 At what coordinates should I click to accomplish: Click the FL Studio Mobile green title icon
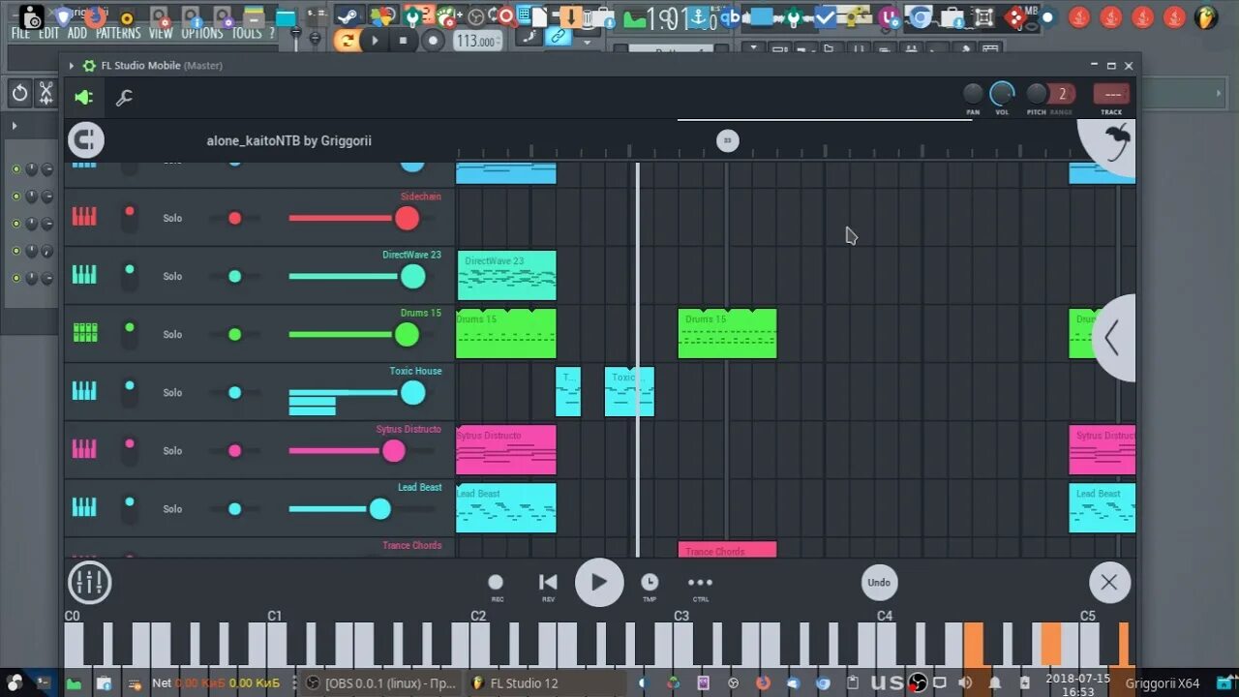pos(89,66)
